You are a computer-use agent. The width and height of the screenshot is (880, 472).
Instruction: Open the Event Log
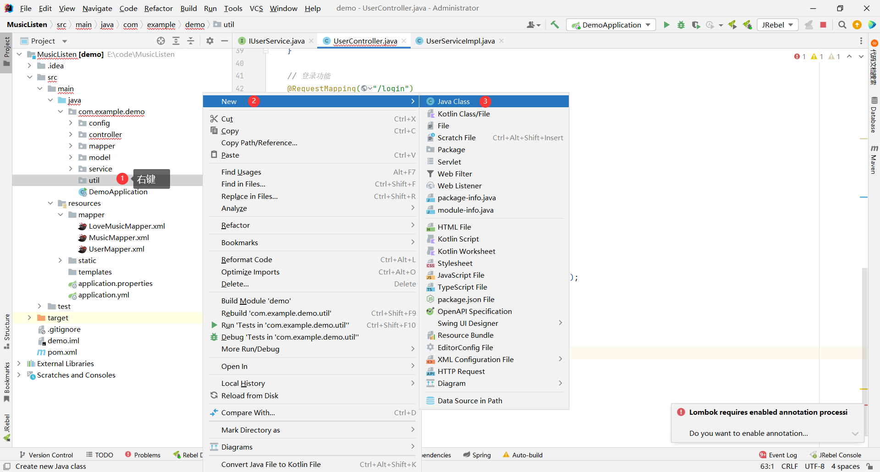tap(778, 455)
